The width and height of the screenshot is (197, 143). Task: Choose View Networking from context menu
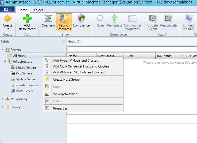click(x=83, y=94)
